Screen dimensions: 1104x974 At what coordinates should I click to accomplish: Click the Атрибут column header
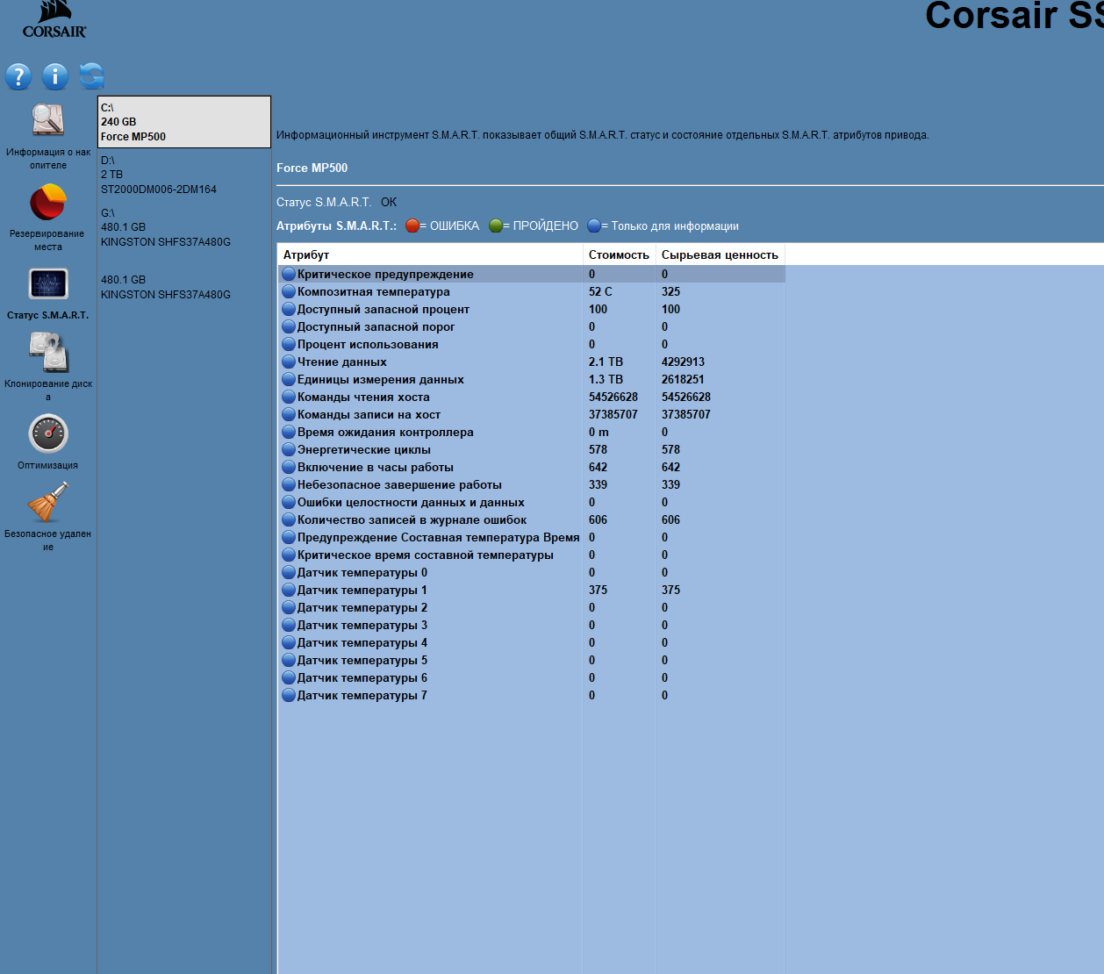(x=430, y=254)
